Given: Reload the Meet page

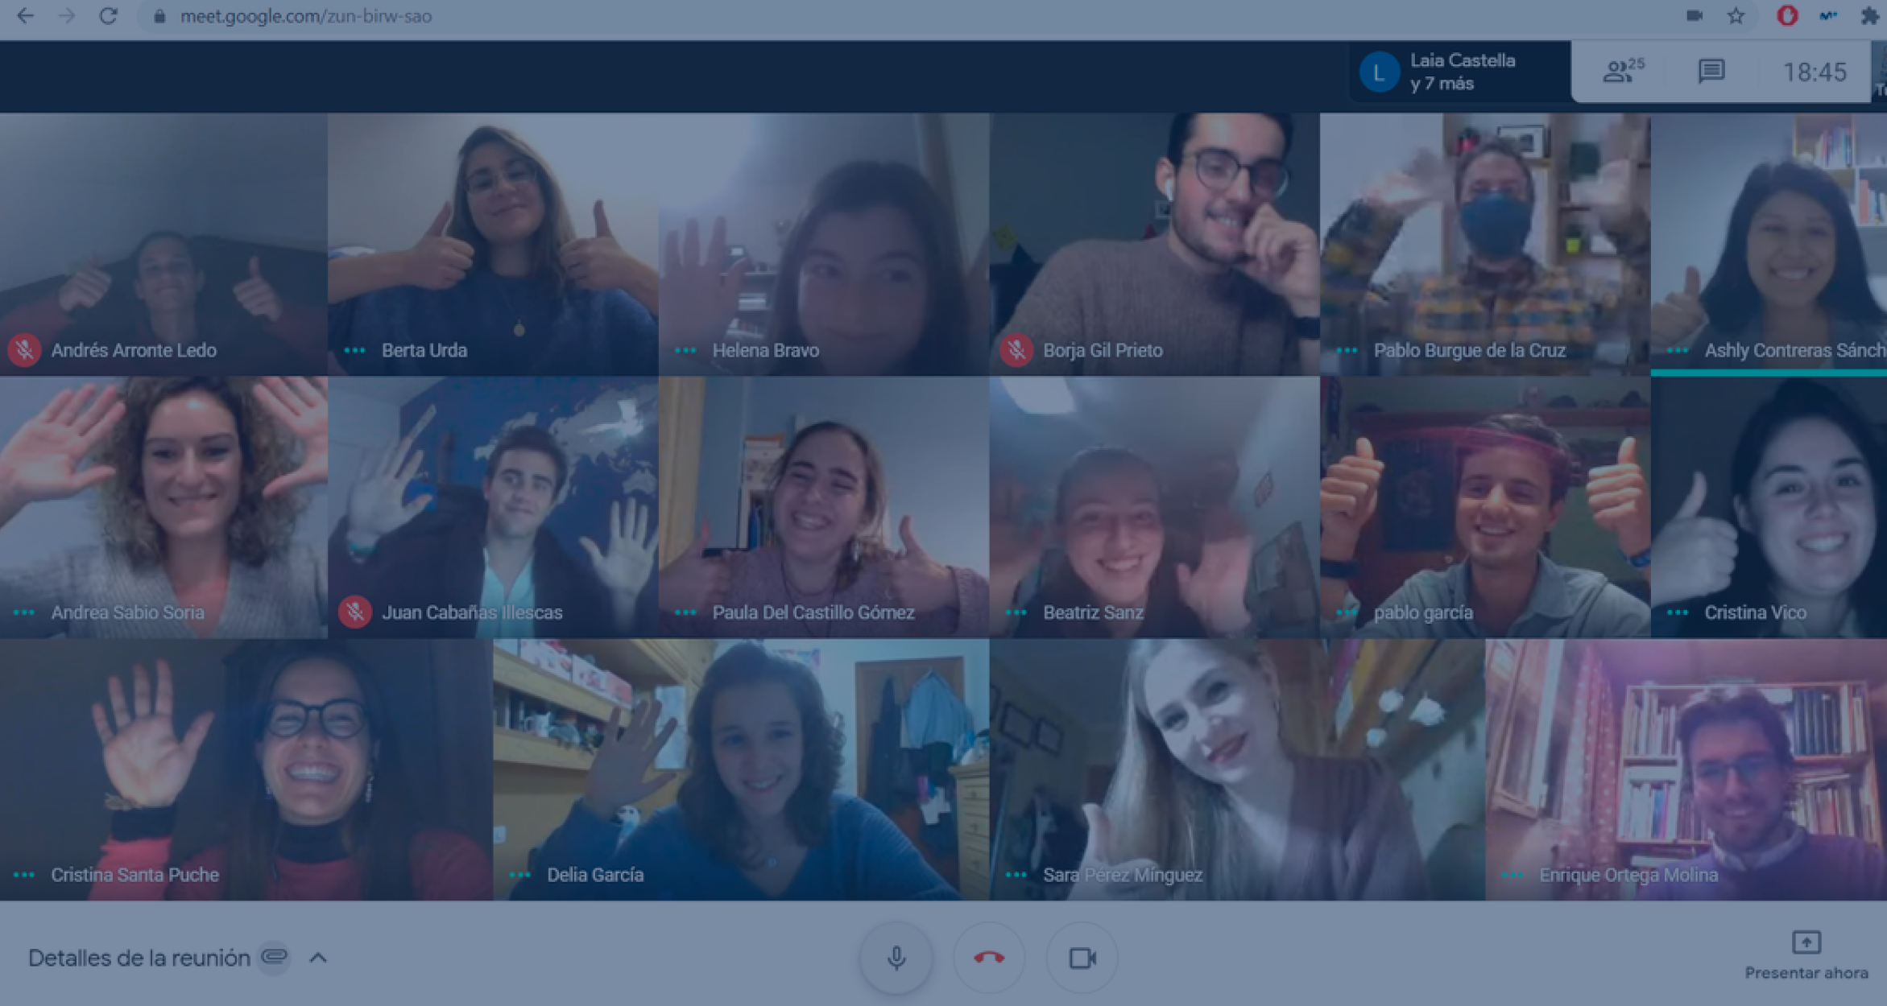Looking at the screenshot, I should tap(109, 16).
